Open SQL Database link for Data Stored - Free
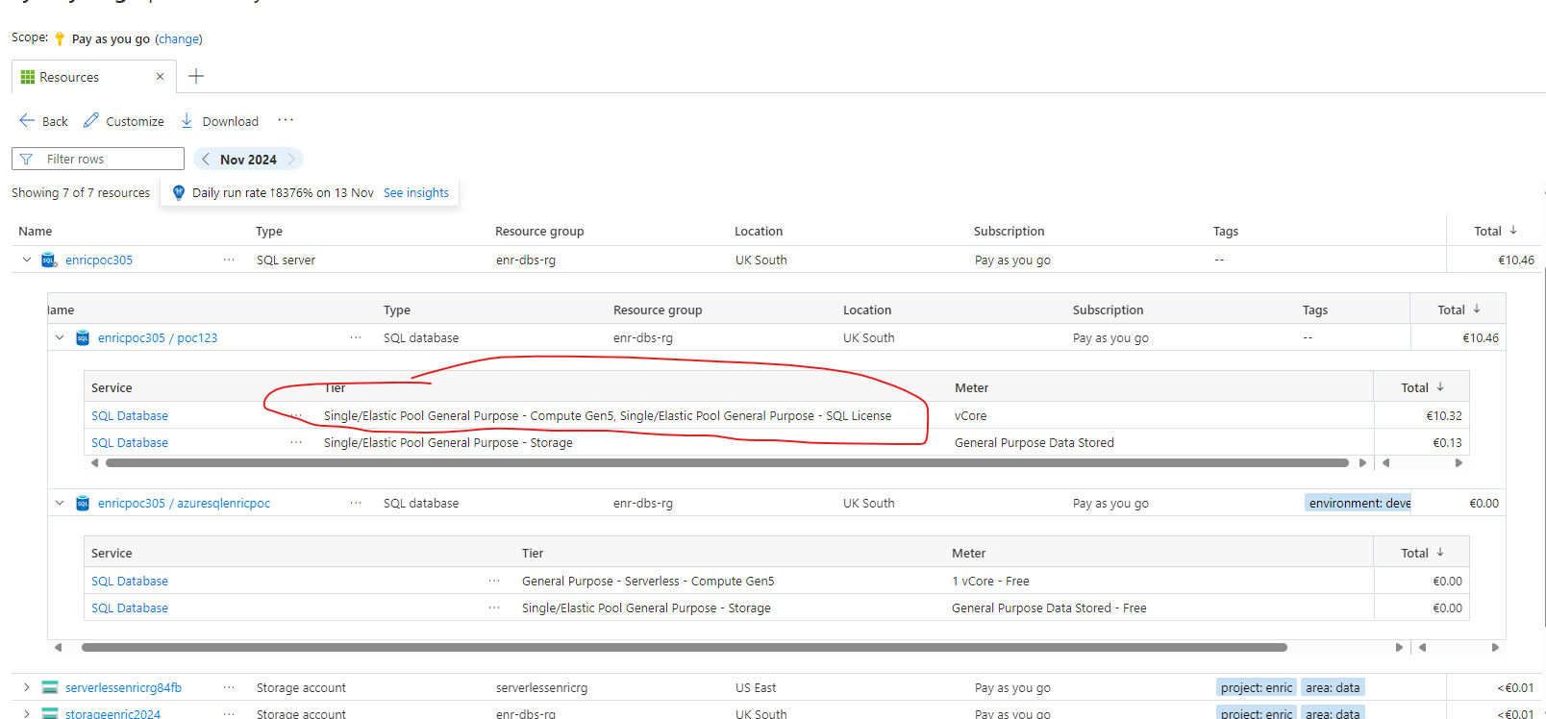The width and height of the screenshot is (1546, 719). 130,607
